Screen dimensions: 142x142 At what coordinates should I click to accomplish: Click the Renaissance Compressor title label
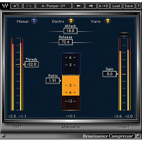pyautogui.click(x=108, y=136)
